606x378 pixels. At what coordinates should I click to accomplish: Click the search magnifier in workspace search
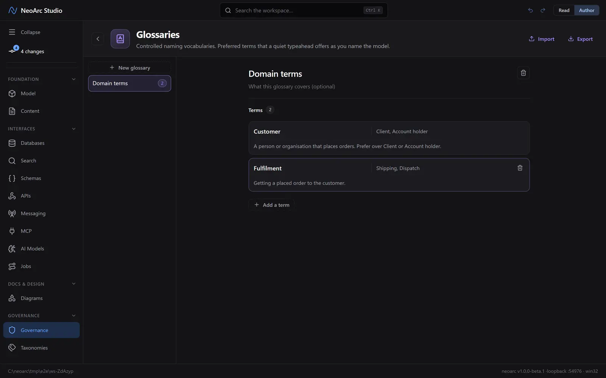228,10
